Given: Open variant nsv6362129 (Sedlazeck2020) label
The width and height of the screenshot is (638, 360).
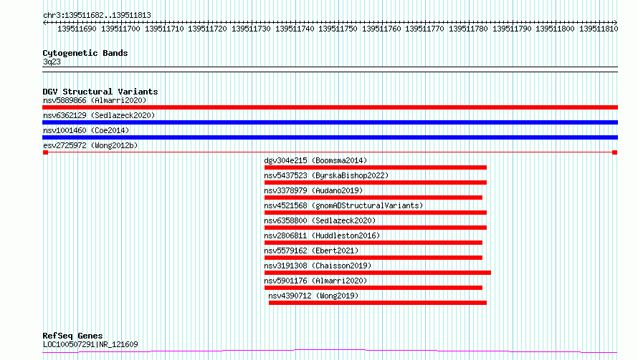Looking at the screenshot, I should pyautogui.click(x=99, y=115).
